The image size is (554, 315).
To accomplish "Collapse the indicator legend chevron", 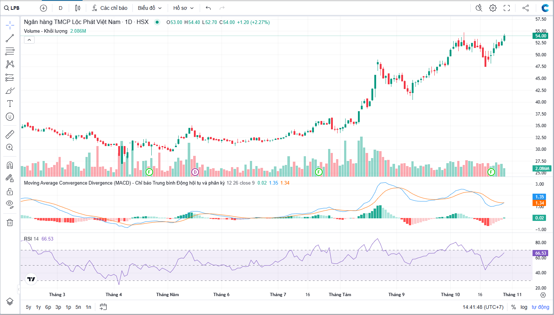I will tap(29, 40).
